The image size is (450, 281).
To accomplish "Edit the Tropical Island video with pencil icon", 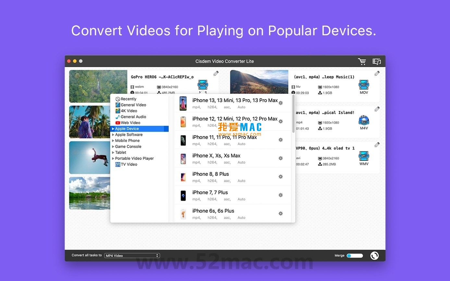I will click(x=377, y=109).
